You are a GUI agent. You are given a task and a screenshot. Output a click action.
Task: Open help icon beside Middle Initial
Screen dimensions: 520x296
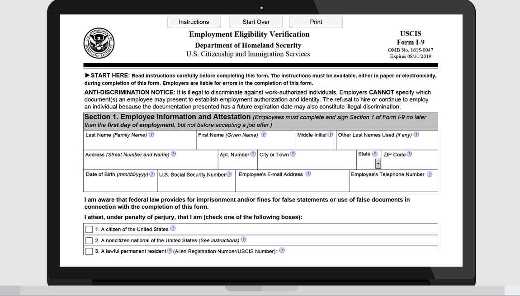pos(330,135)
